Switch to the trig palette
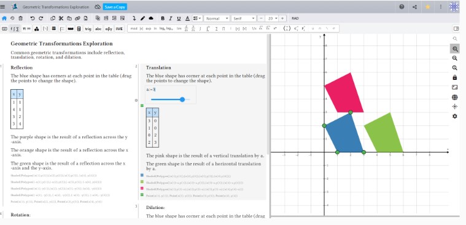 point(88,28)
